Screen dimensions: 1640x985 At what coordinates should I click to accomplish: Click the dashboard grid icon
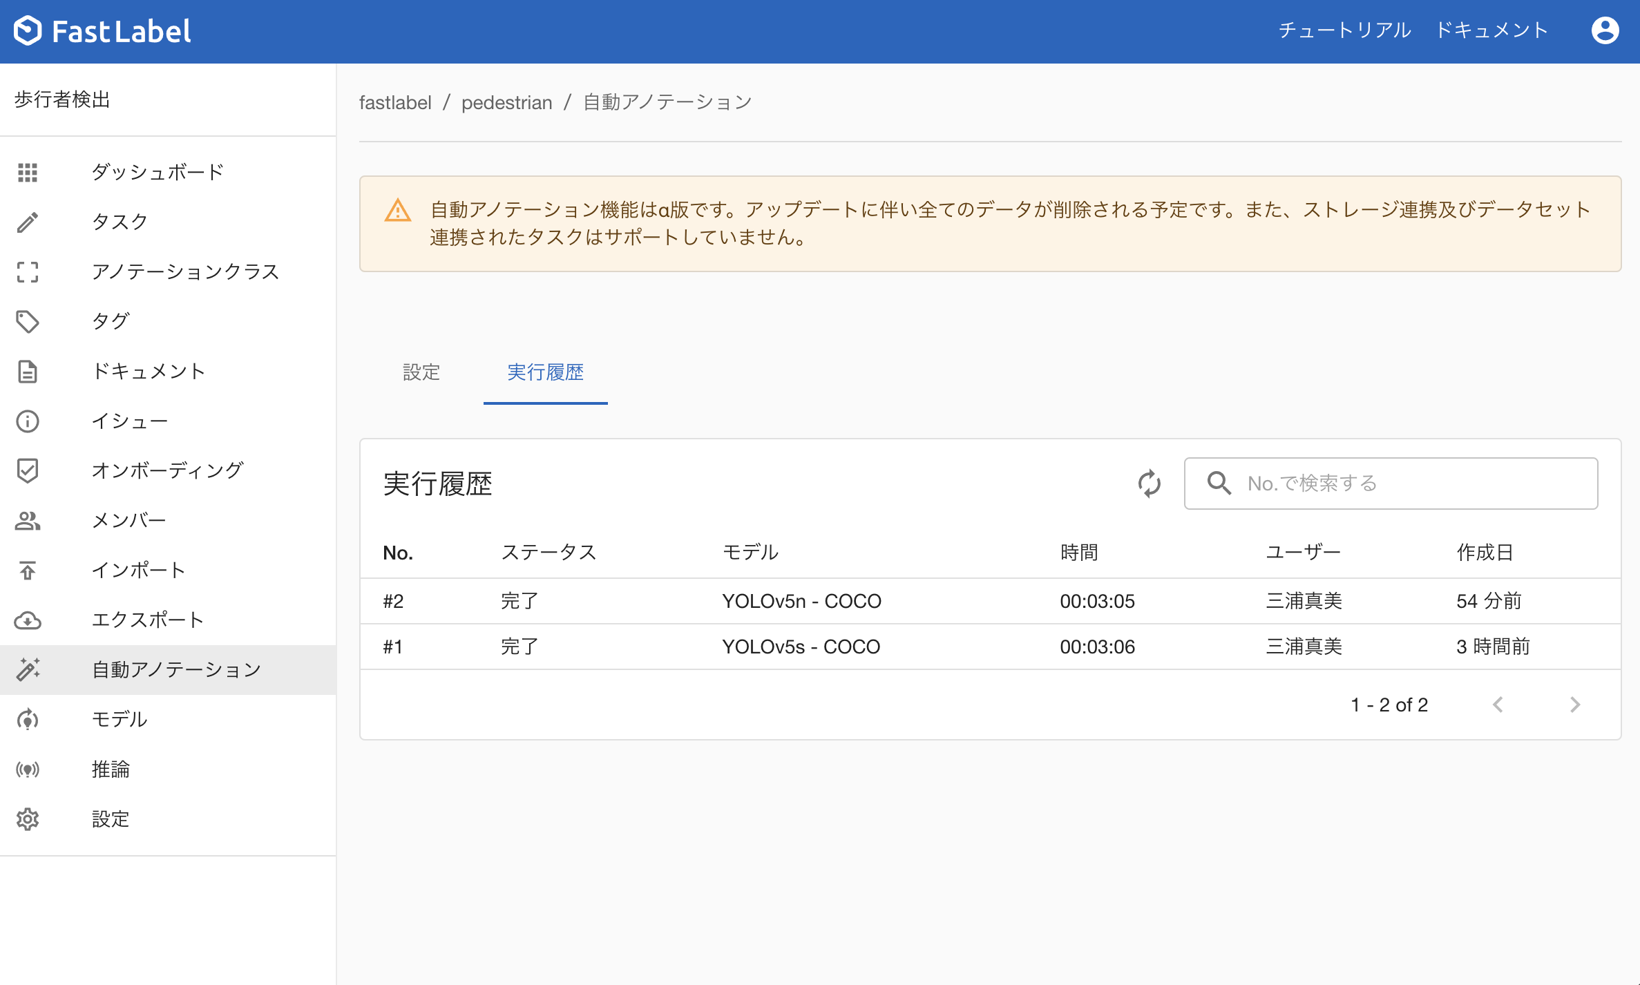click(x=28, y=172)
